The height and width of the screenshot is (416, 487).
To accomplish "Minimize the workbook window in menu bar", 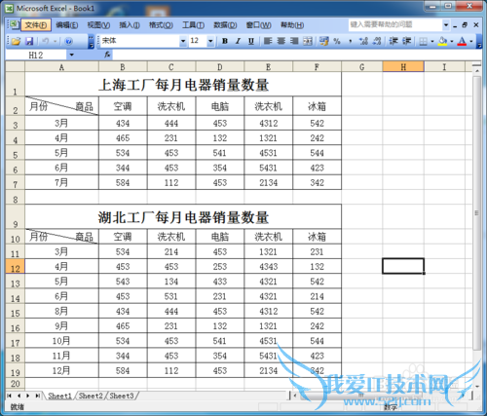I will point(455,25).
